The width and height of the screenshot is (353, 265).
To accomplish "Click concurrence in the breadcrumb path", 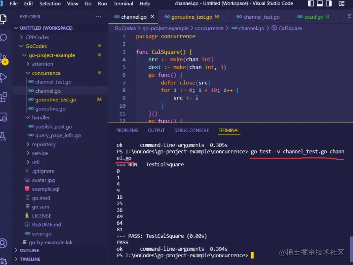I will 209,28.
